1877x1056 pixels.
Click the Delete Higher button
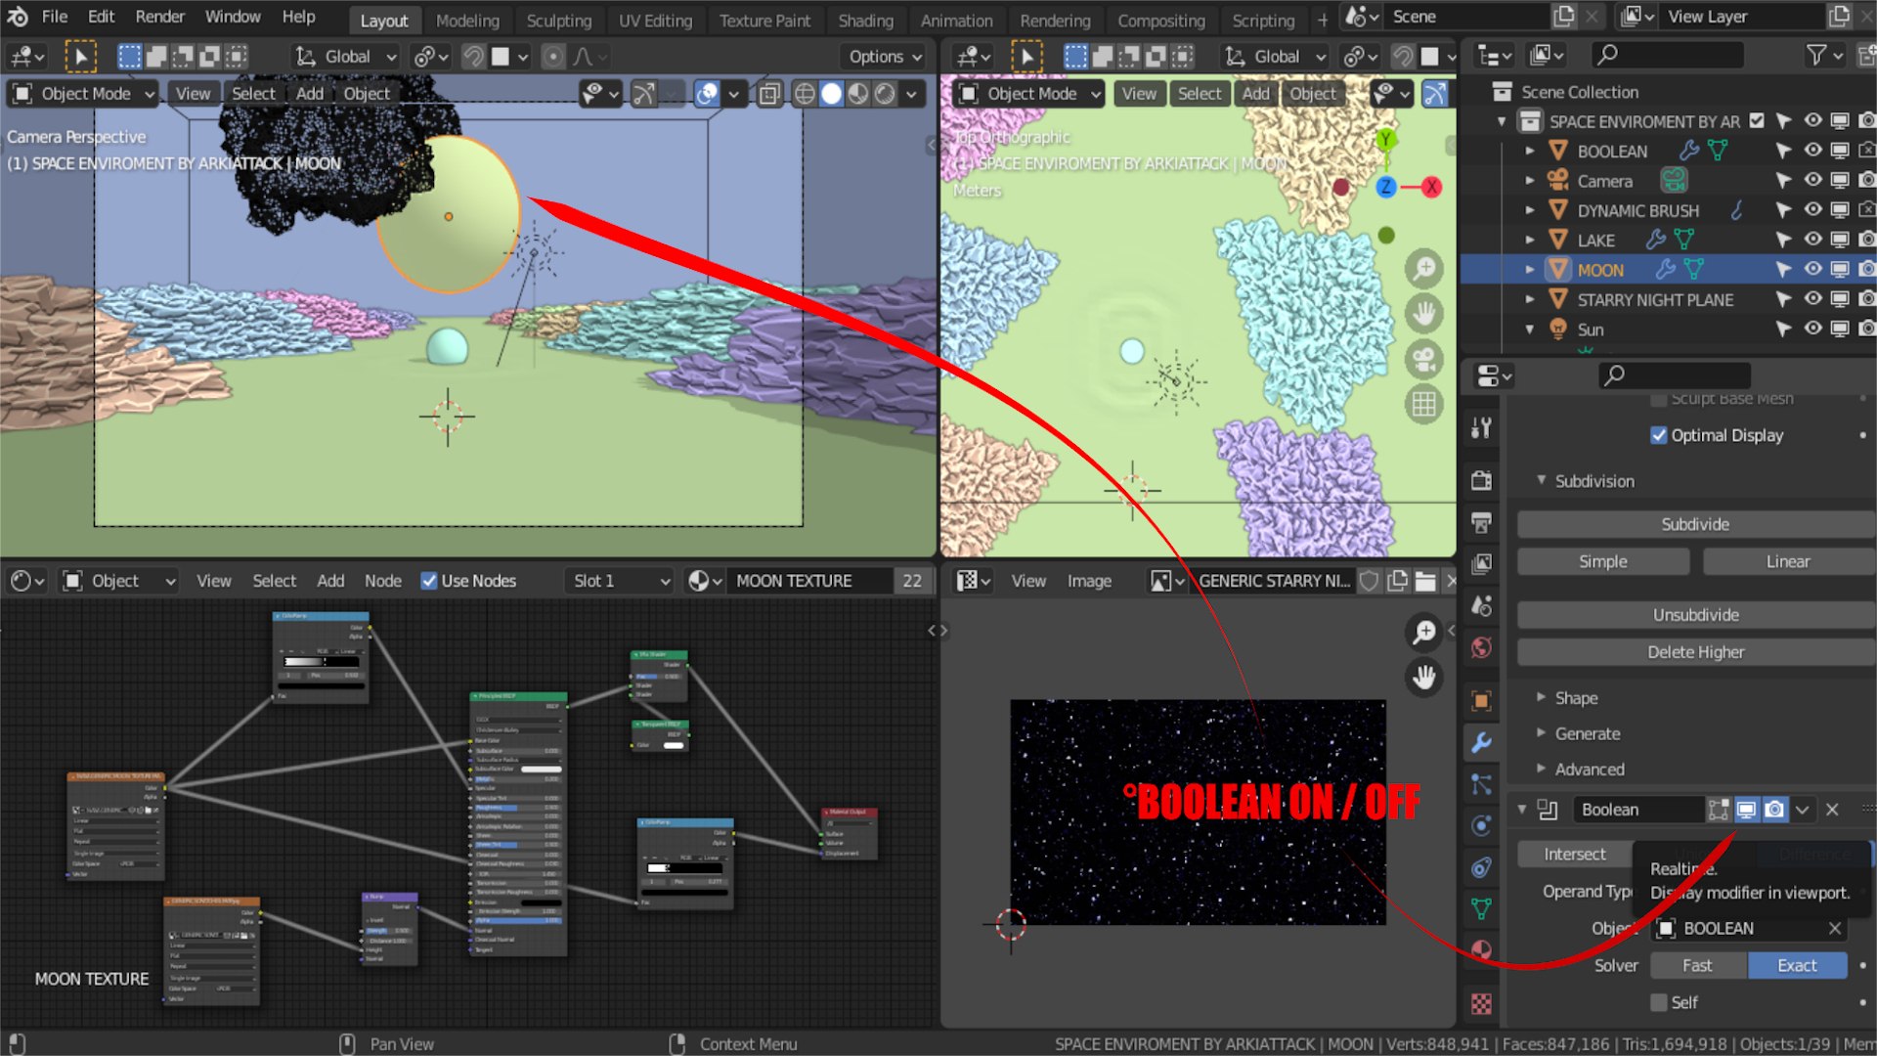pos(1696,652)
